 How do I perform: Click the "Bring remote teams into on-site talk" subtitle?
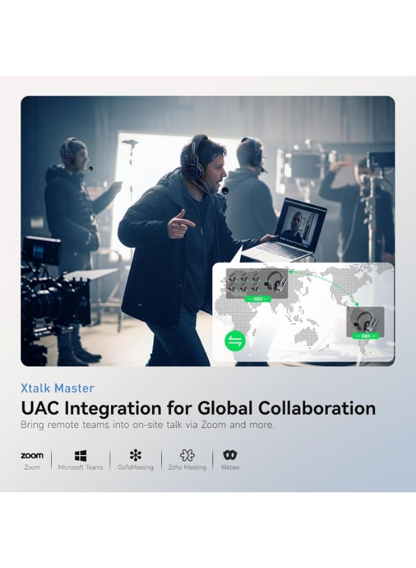[x=147, y=425]
